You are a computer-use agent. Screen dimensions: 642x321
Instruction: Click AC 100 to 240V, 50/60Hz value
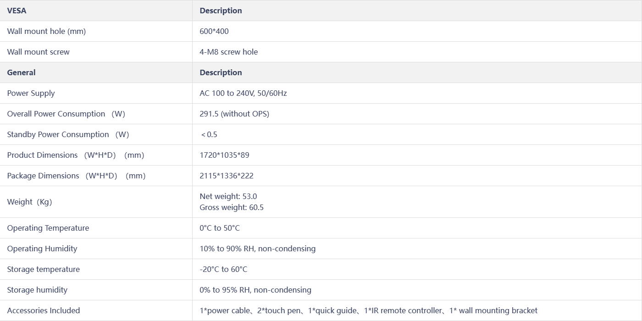(x=244, y=93)
